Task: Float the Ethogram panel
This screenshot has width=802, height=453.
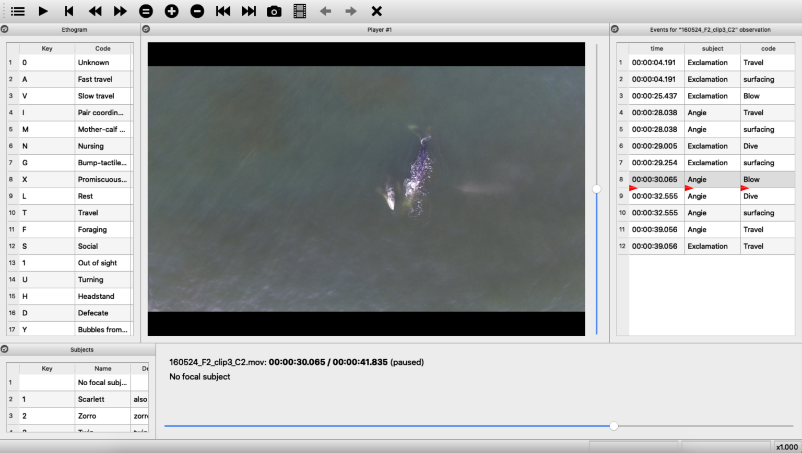Action: [x=5, y=29]
